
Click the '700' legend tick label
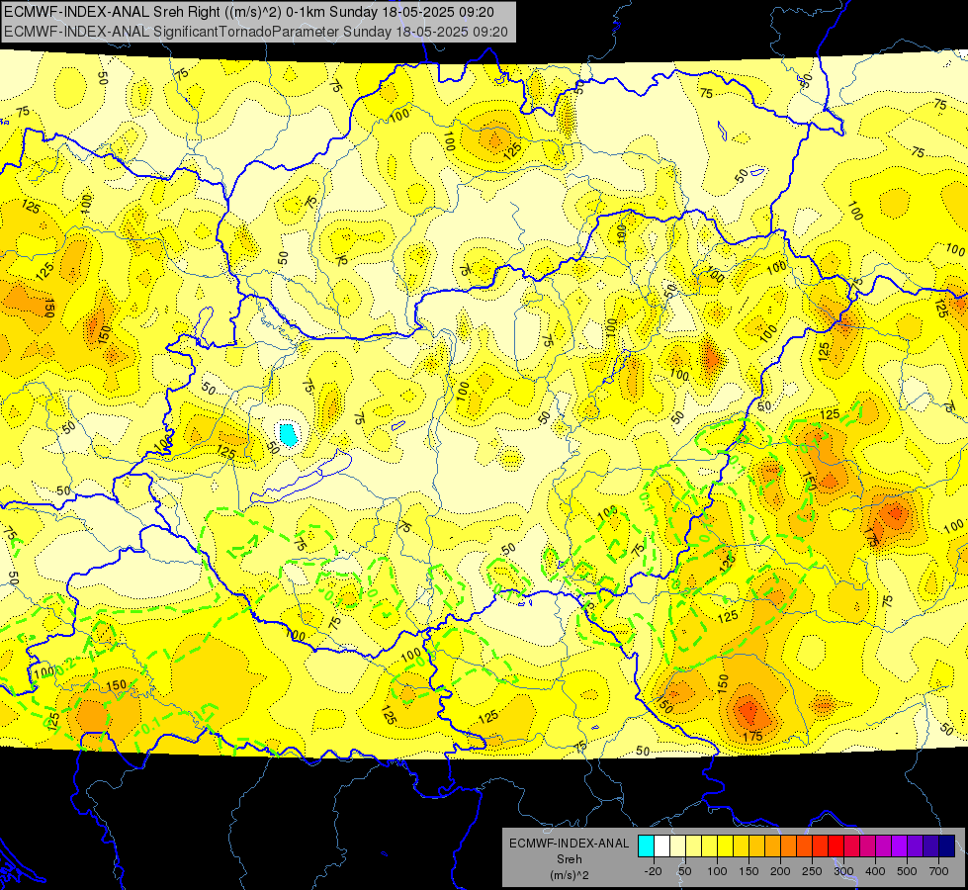[x=938, y=871]
